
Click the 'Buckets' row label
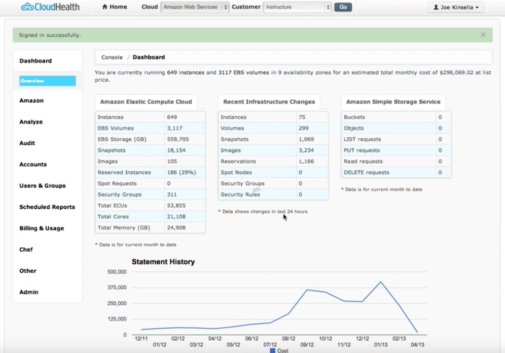coord(354,117)
